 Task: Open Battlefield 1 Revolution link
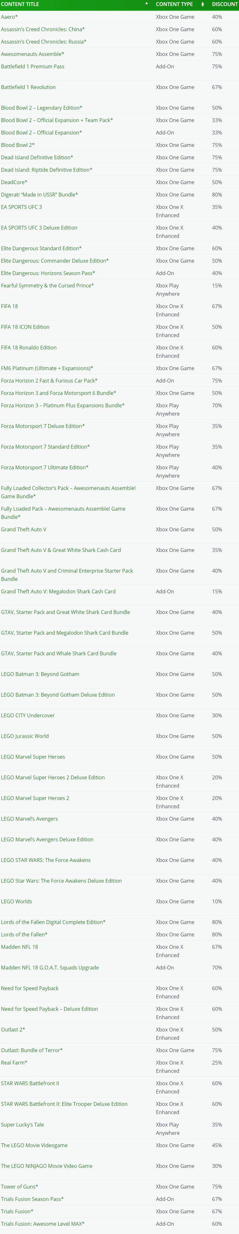[28, 87]
